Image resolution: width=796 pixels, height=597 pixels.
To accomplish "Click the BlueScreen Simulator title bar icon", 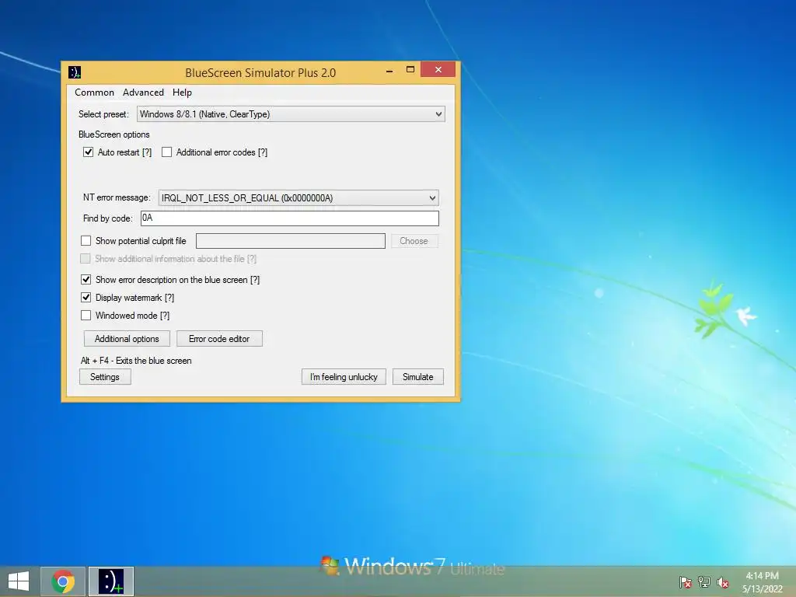I will pos(75,72).
